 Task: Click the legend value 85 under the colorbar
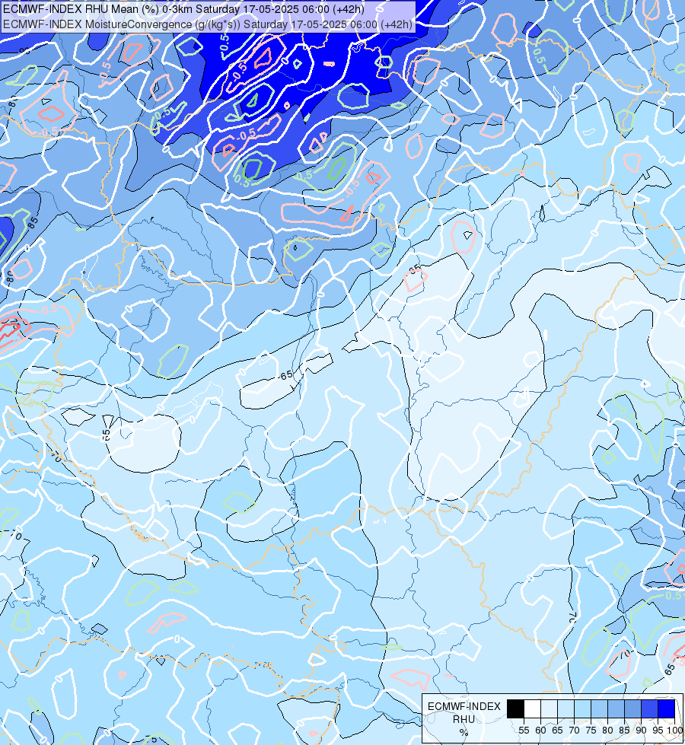[x=624, y=731]
